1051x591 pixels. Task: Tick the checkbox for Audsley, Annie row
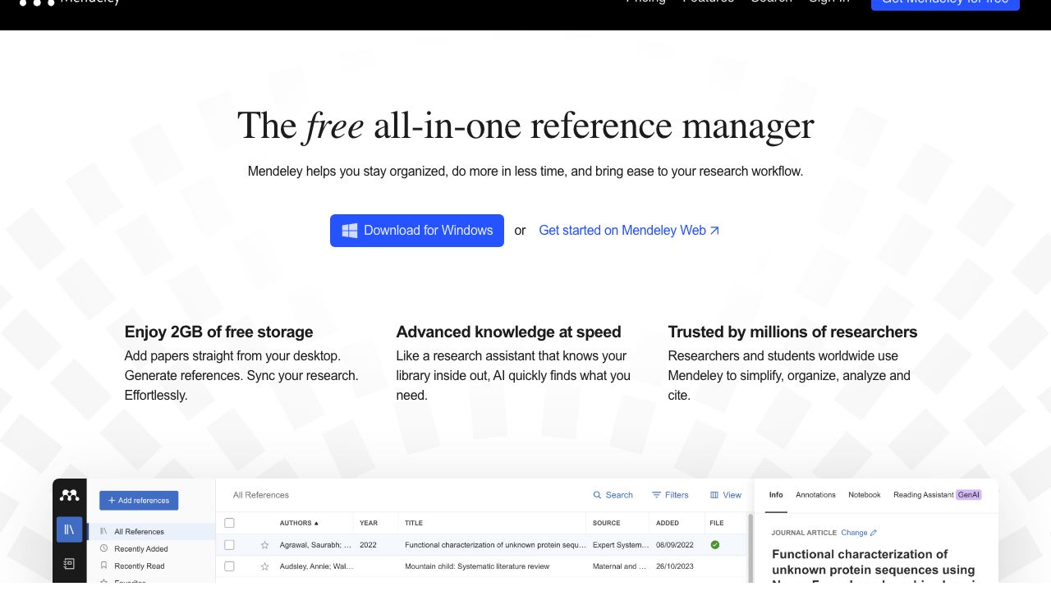tap(229, 566)
